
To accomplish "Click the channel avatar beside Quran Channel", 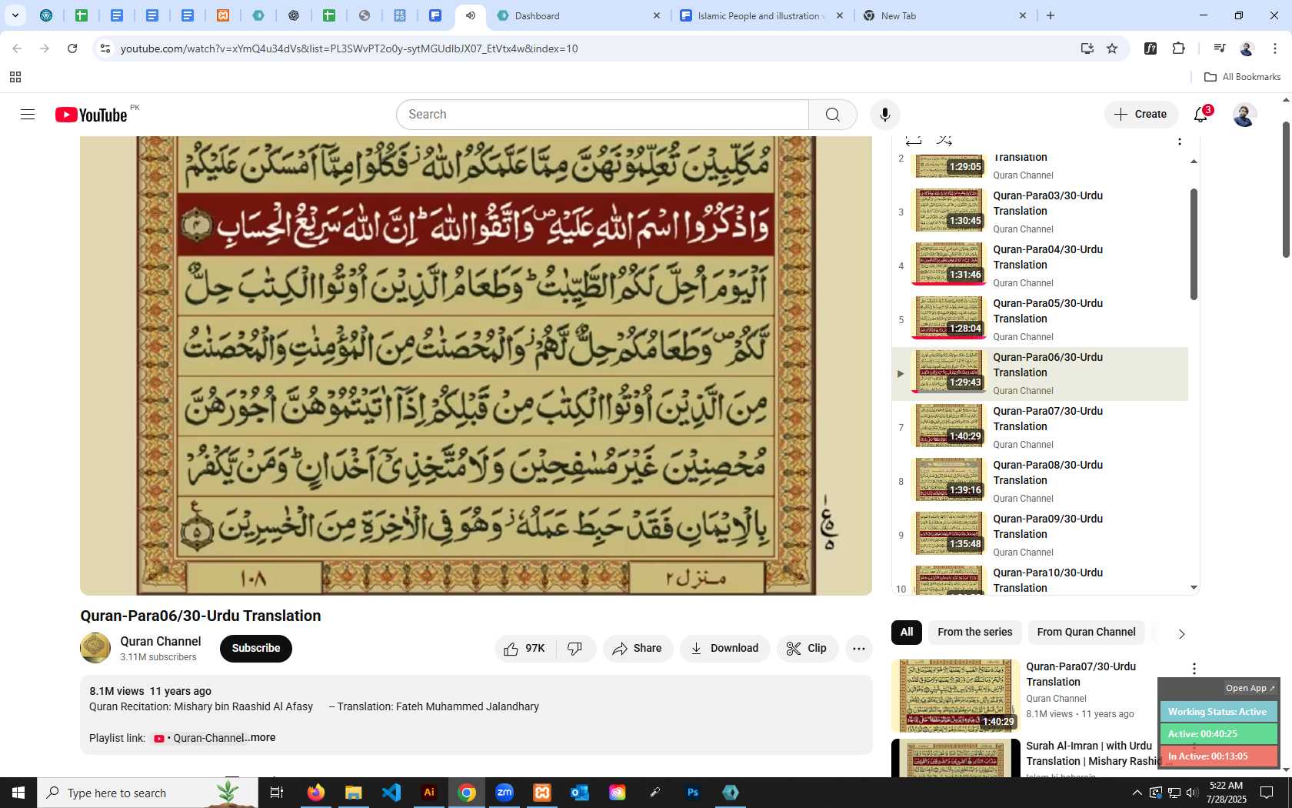I will pyautogui.click(x=95, y=648).
